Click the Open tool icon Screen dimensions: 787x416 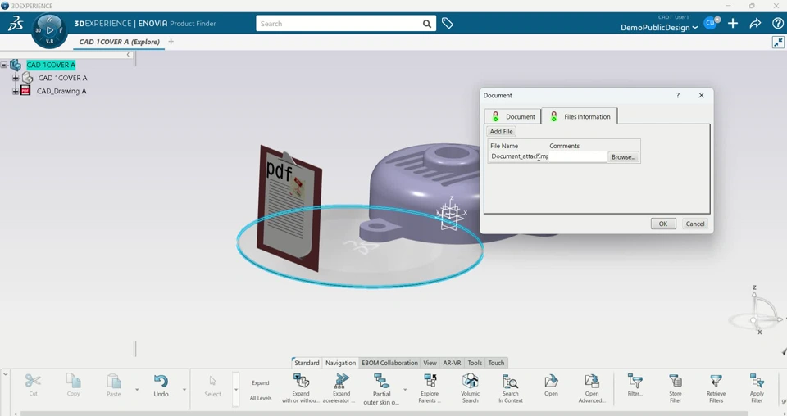(x=551, y=385)
